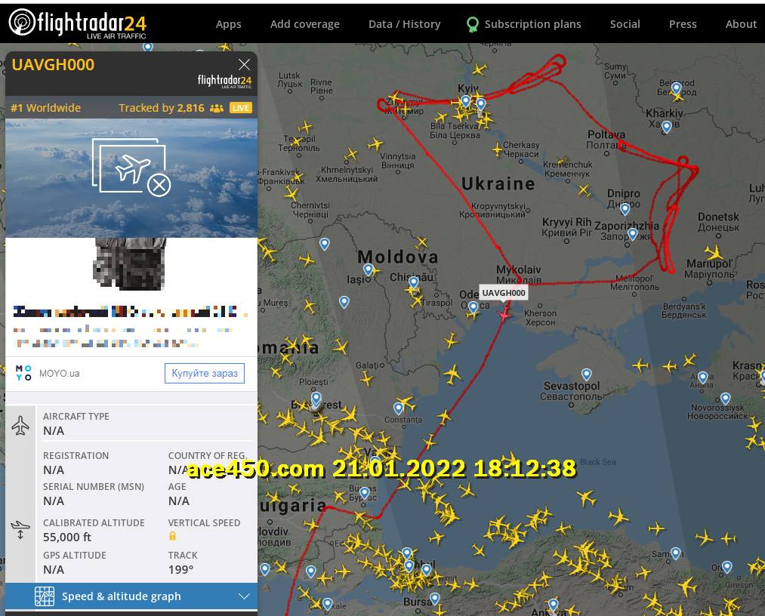Screen dimensions: 765x616
Task: Click the Odesa airport pin marker
Action: click(473, 306)
